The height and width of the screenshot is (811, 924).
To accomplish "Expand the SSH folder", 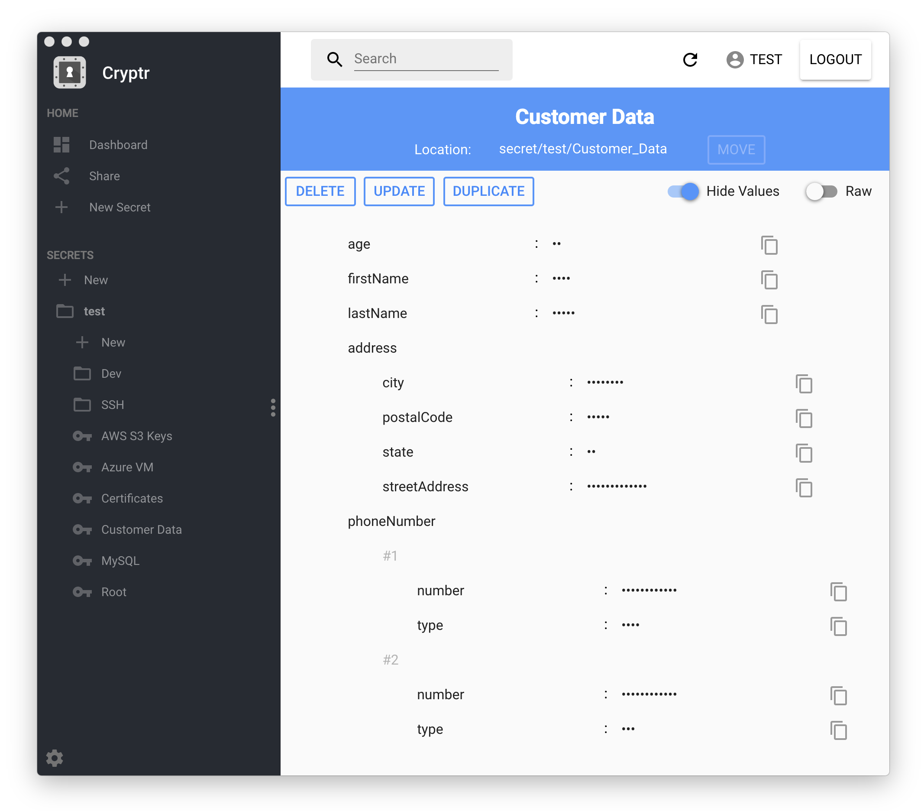I will (x=112, y=405).
